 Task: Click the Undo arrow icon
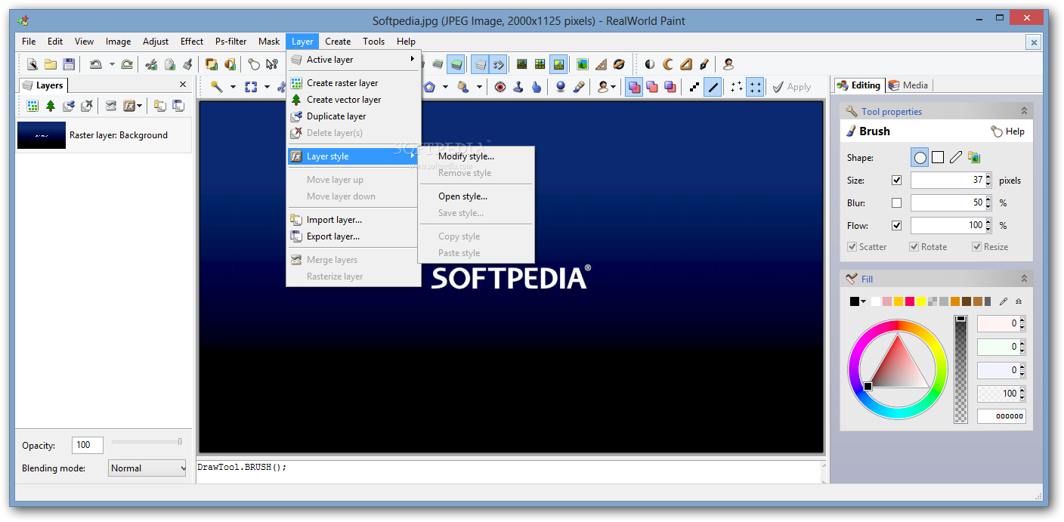(95, 64)
